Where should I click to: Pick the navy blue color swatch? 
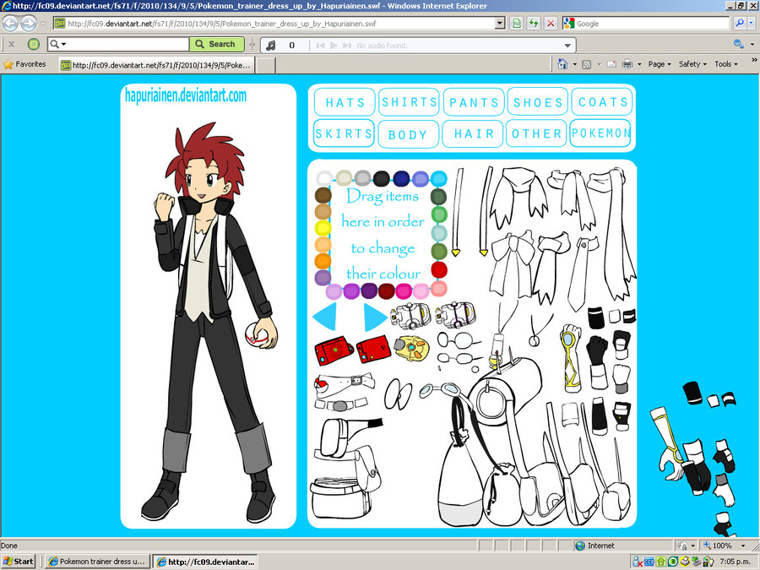pos(401,178)
